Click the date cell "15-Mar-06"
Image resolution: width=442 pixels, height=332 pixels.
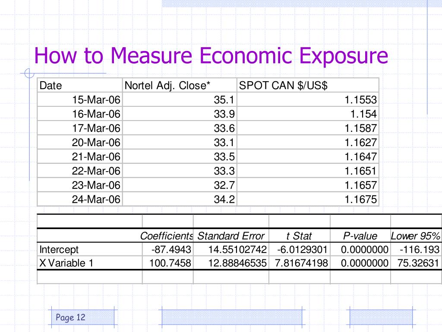(x=80, y=100)
